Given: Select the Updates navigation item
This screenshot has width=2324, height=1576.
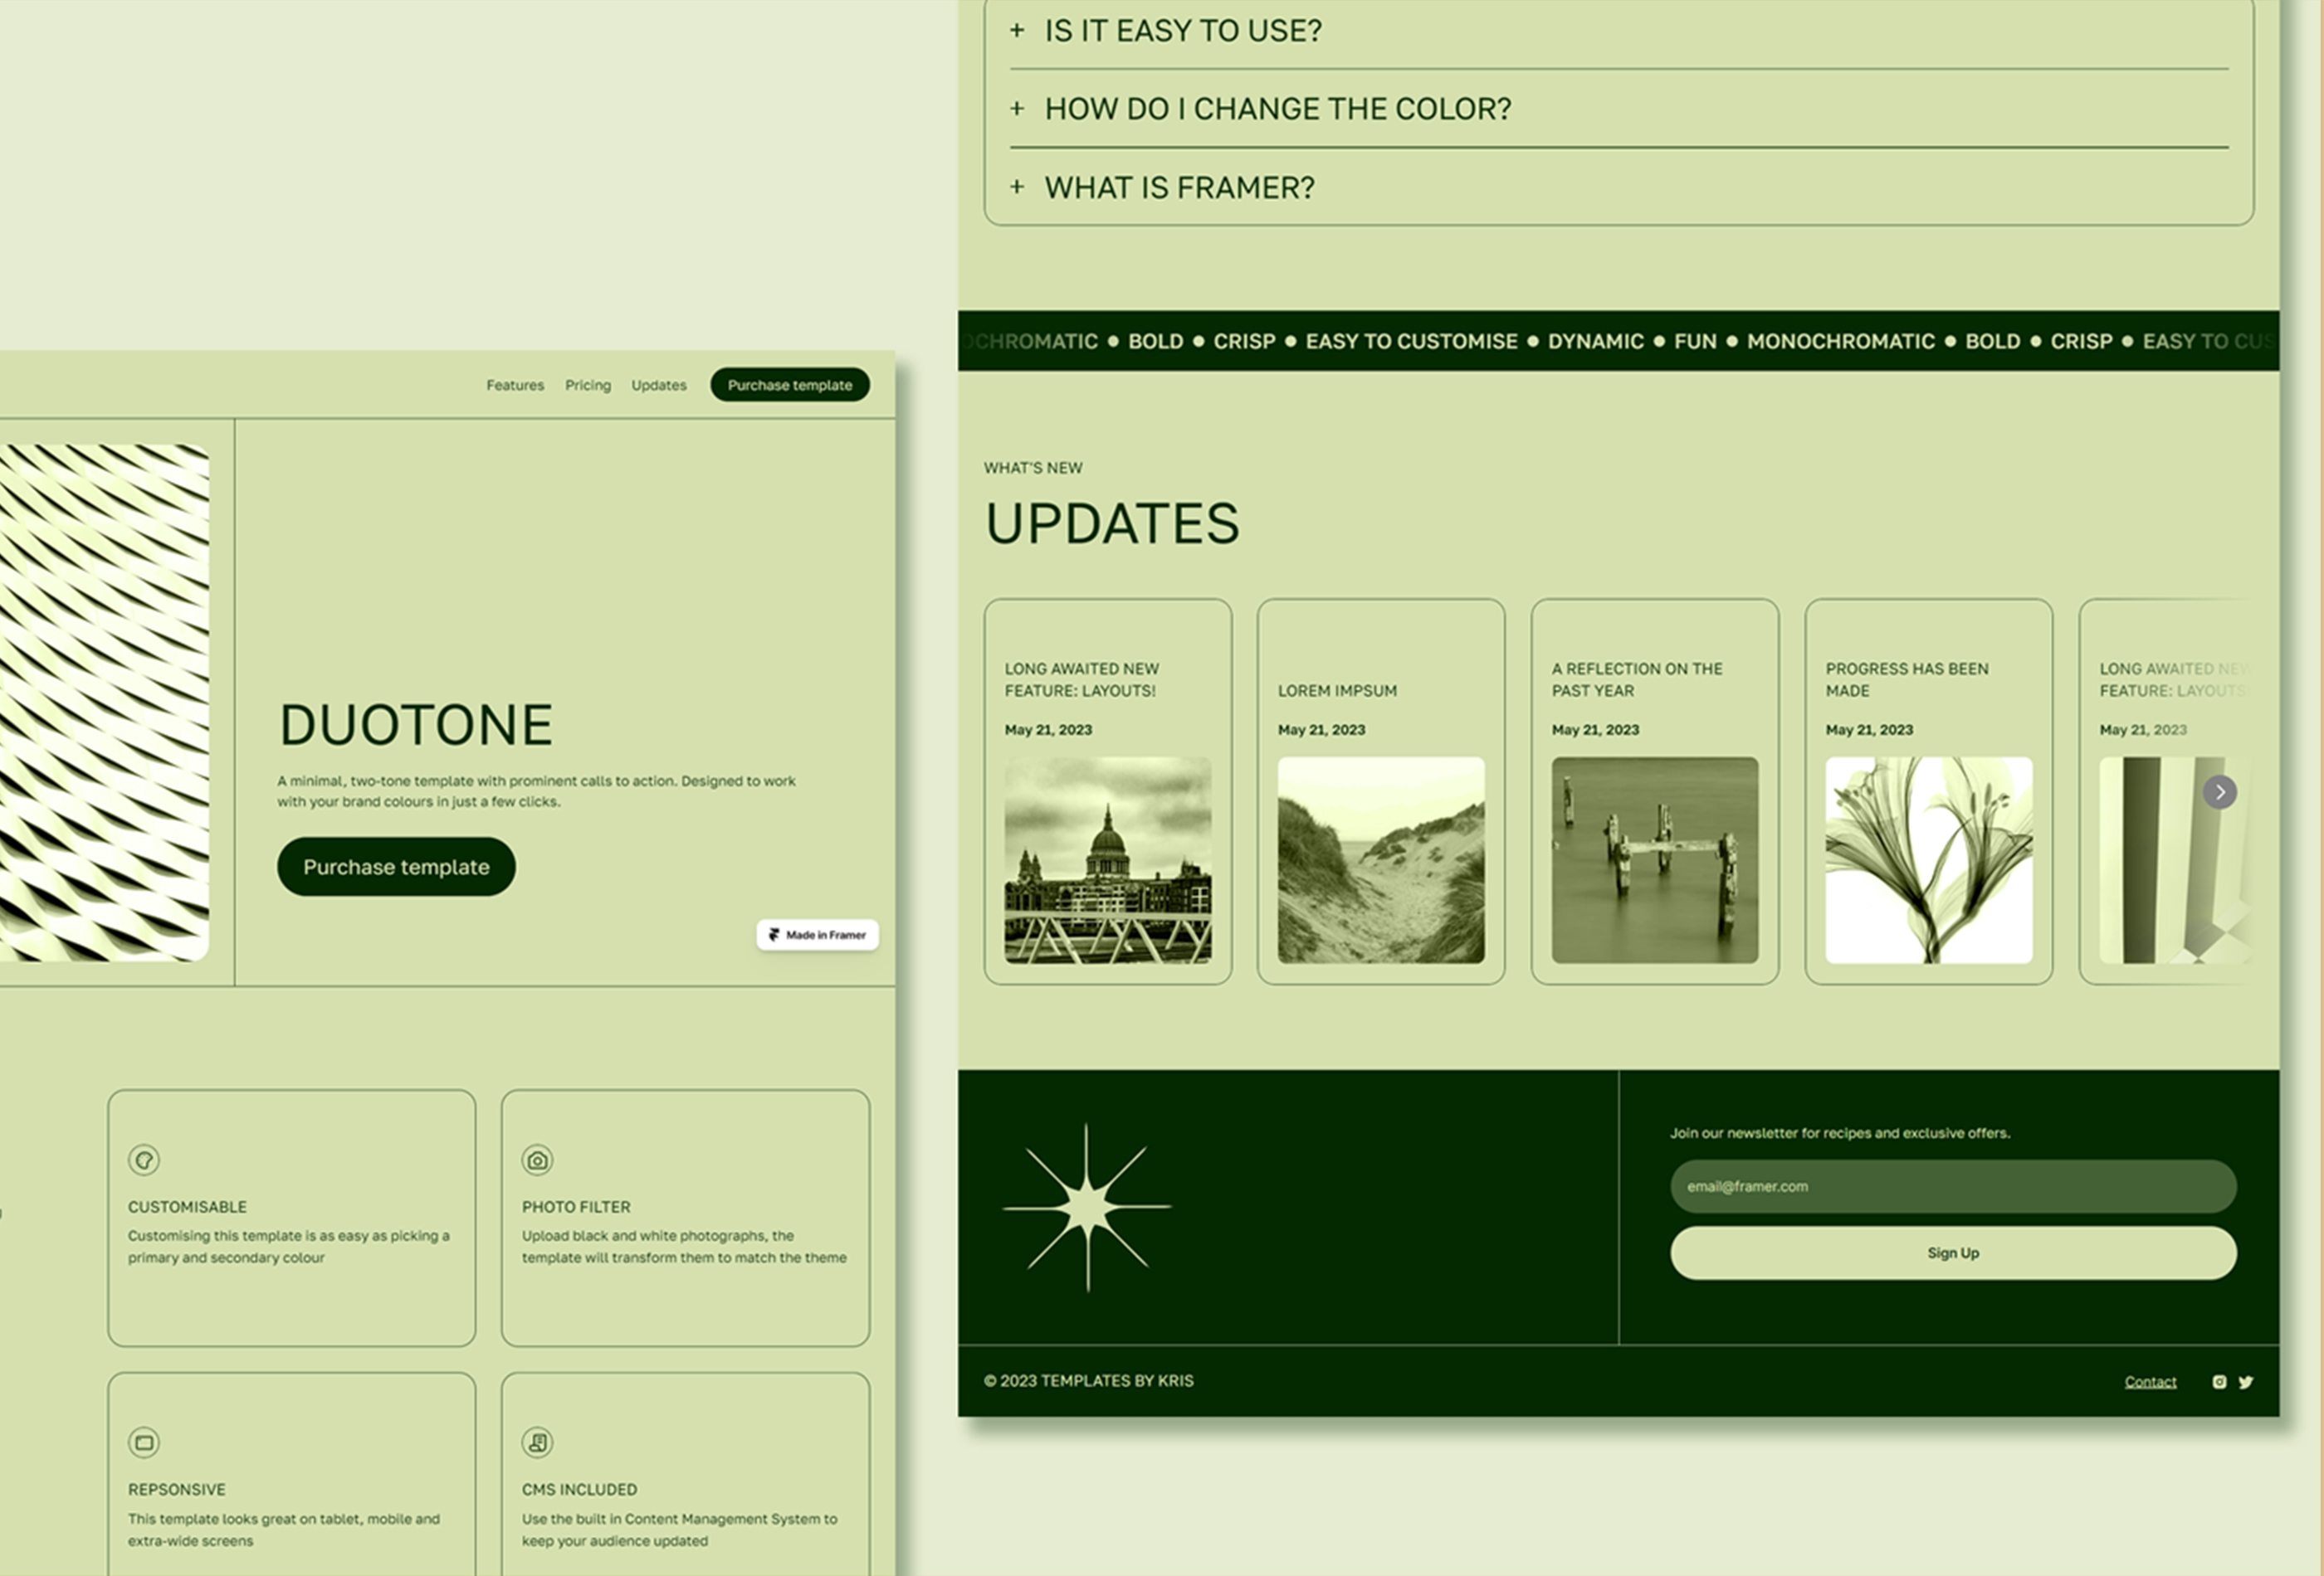Looking at the screenshot, I should [x=658, y=385].
